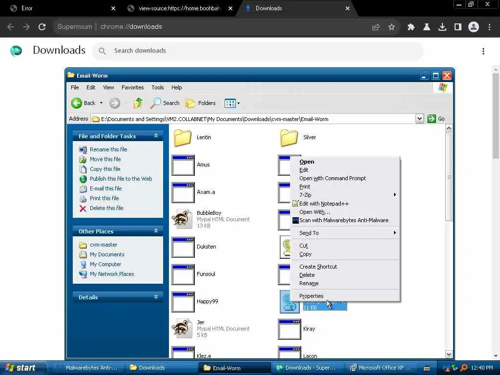
Task: Click the Explorer address path field
Action: point(253,119)
